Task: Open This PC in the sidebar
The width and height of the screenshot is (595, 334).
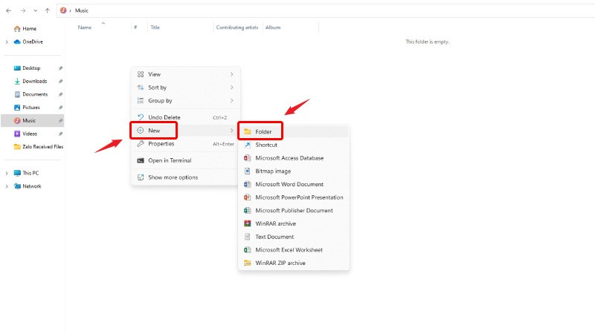Action: point(30,173)
